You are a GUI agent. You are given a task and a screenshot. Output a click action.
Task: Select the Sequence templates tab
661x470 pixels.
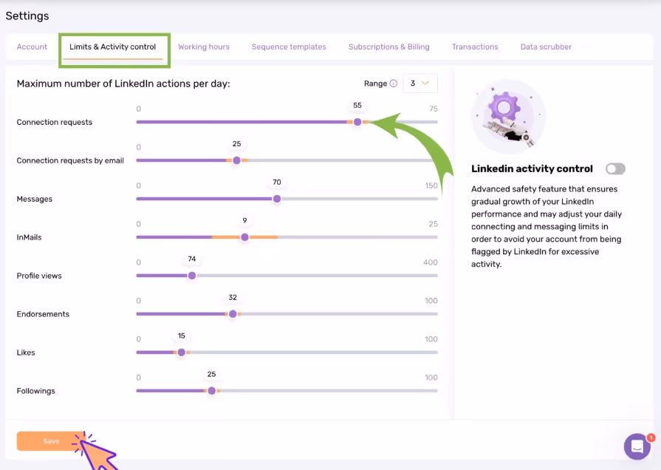point(288,47)
